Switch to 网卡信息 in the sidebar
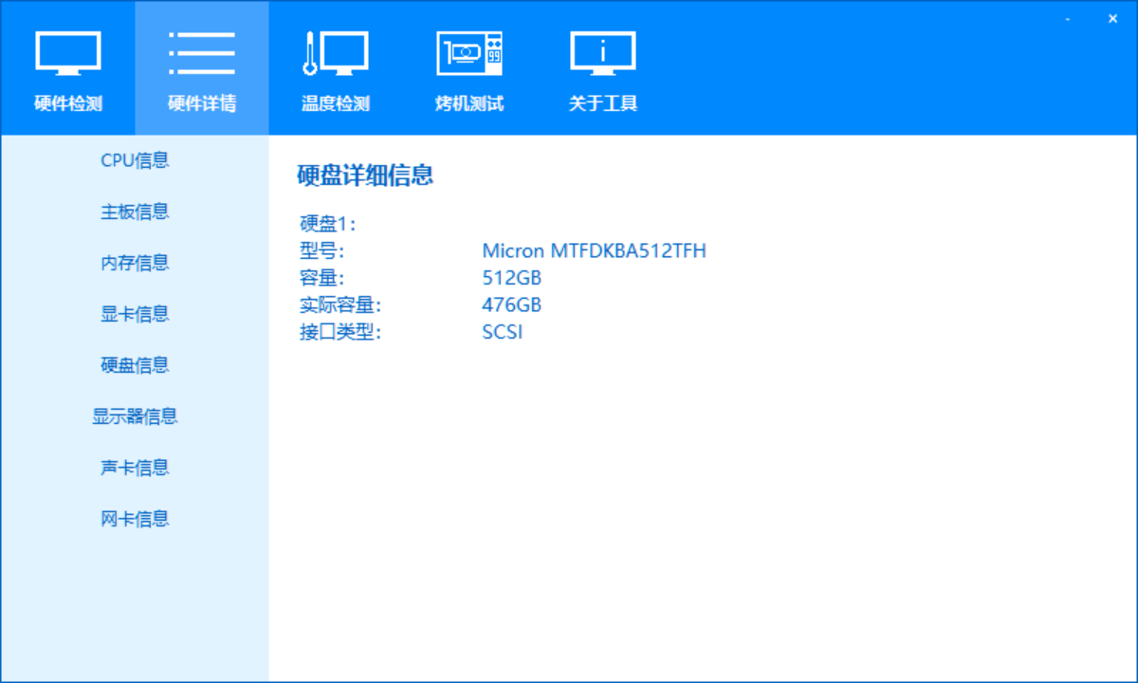This screenshot has height=683, width=1138. coord(135,519)
